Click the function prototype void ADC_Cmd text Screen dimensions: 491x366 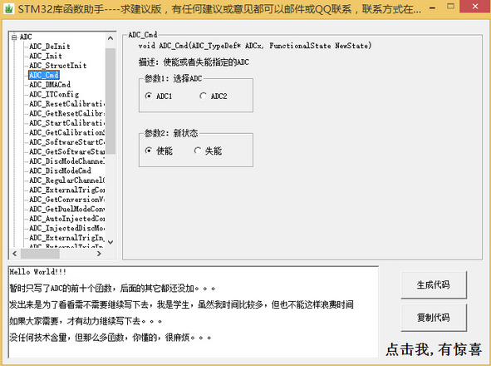tap(255, 46)
